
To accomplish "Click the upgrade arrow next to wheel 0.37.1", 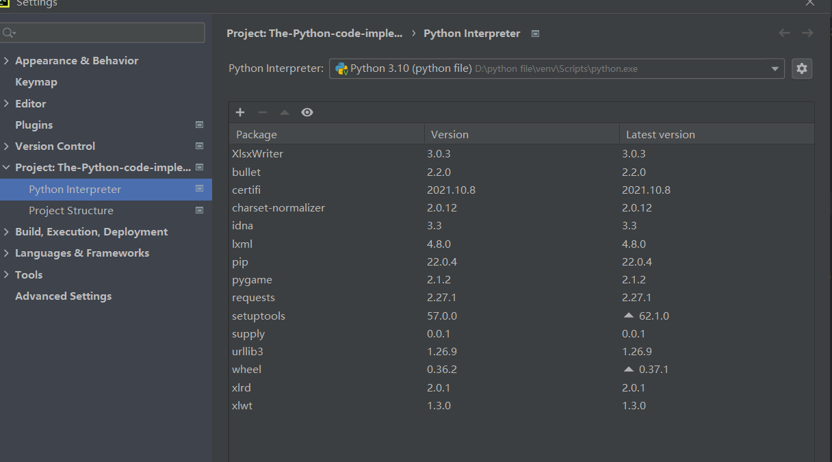I will pyautogui.click(x=629, y=369).
